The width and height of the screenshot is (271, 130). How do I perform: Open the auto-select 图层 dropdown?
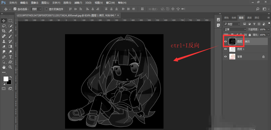[x=36, y=9]
